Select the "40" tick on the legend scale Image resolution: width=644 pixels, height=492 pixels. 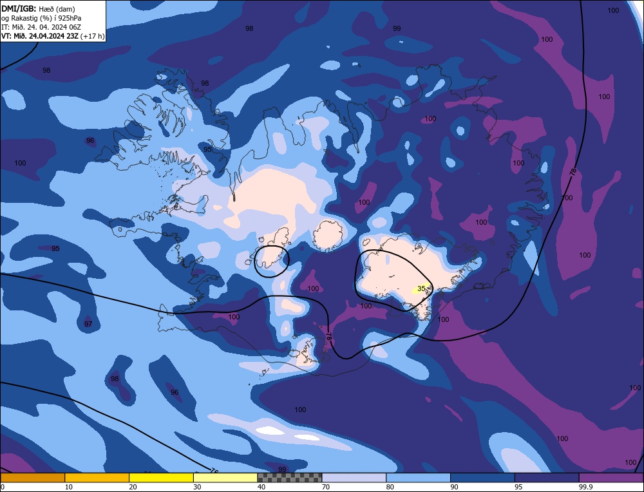[x=261, y=487]
